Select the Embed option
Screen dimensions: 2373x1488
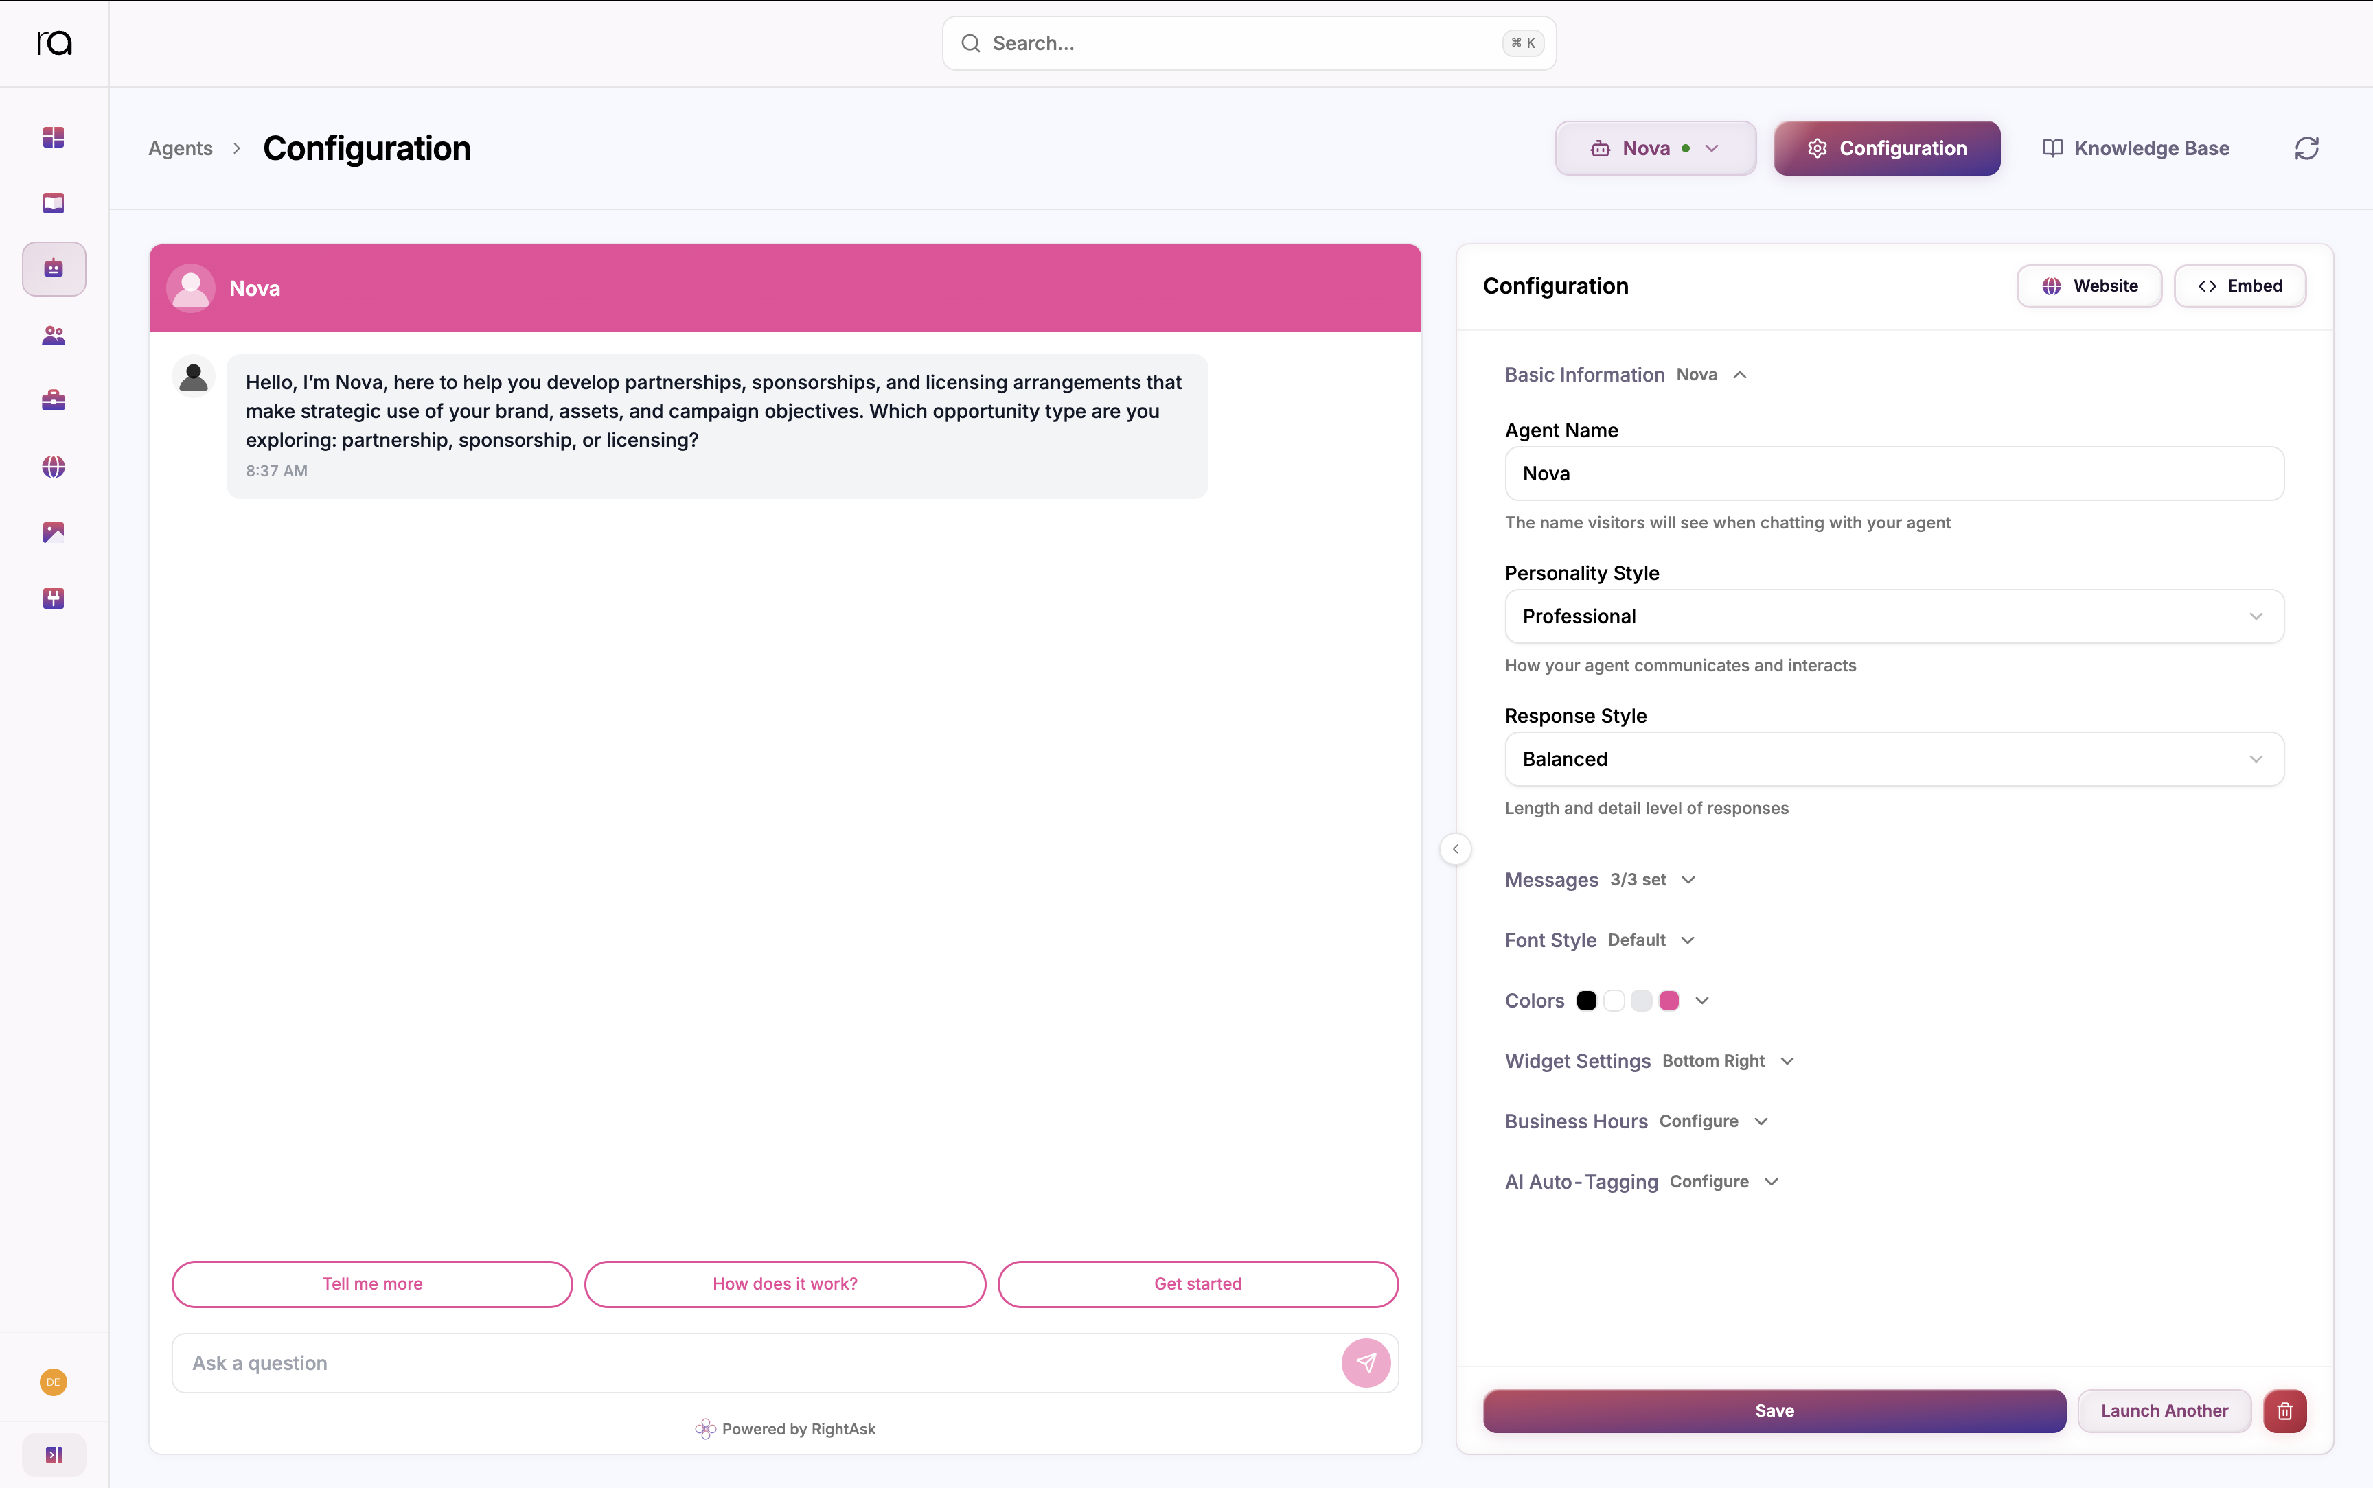click(2239, 286)
